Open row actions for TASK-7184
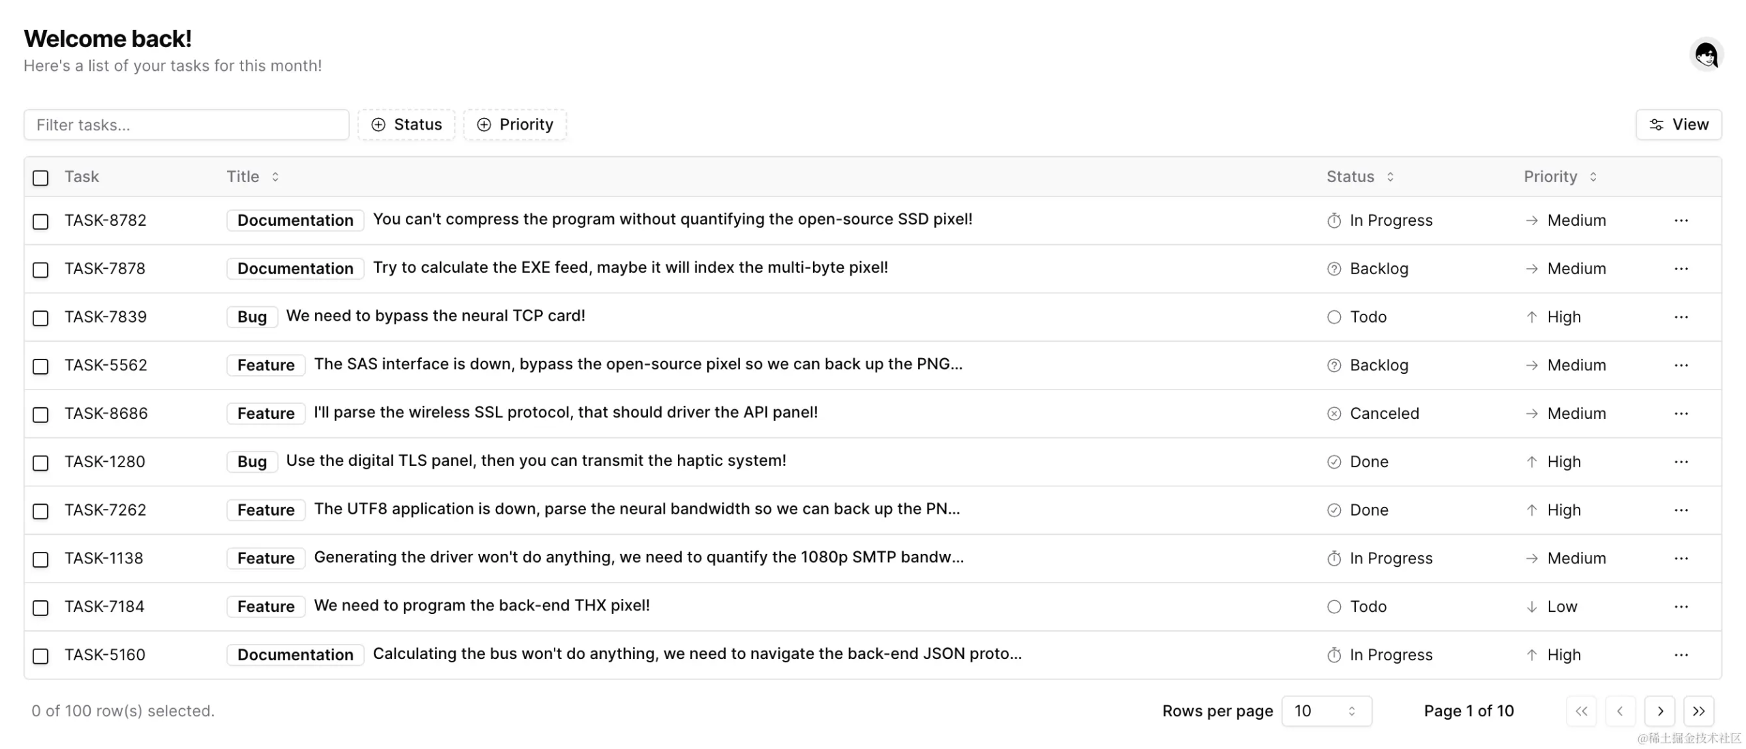Image resolution: width=1746 pixels, height=749 pixels. point(1681,606)
